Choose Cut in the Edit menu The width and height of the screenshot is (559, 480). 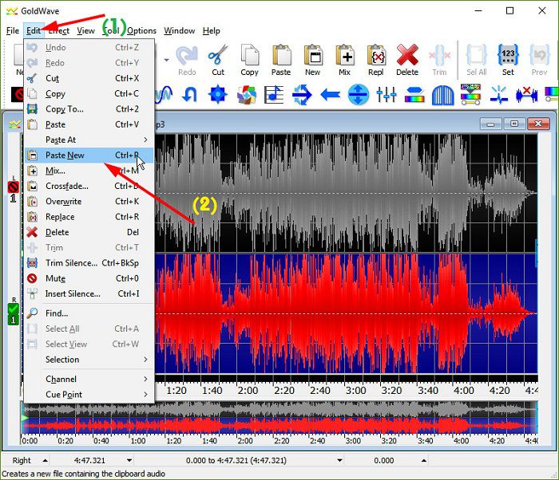(x=89, y=78)
